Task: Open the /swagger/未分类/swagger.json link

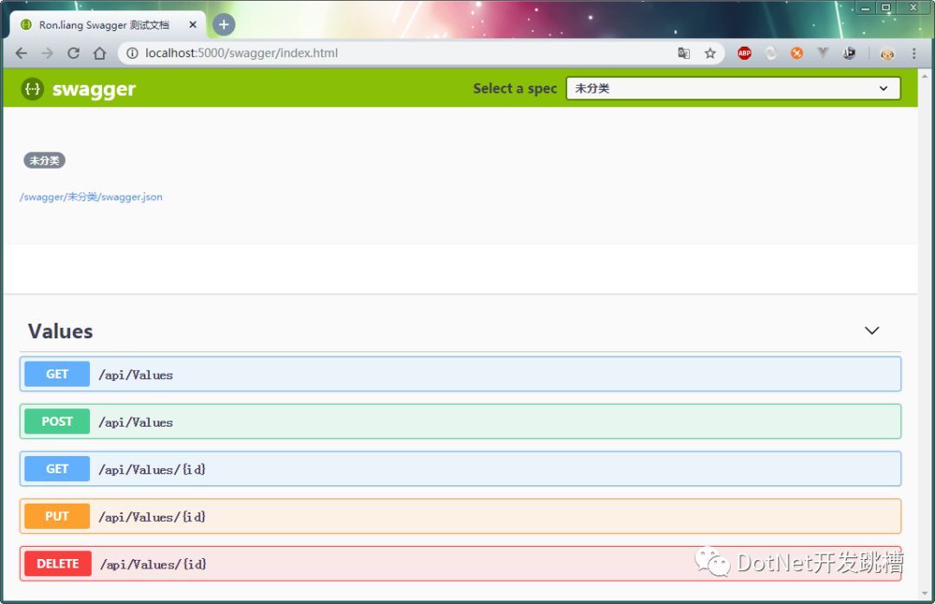Action: pos(91,196)
